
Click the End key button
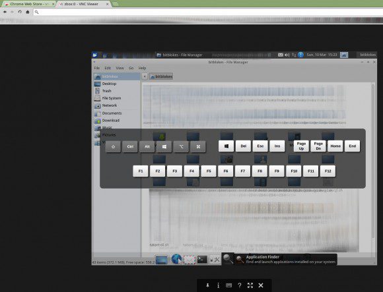click(x=352, y=146)
